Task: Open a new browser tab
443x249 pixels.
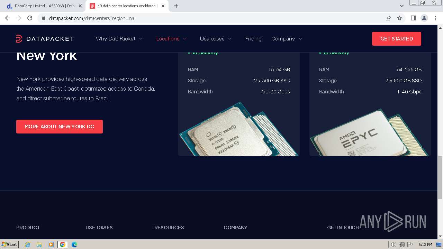Action: pyautogui.click(x=176, y=6)
